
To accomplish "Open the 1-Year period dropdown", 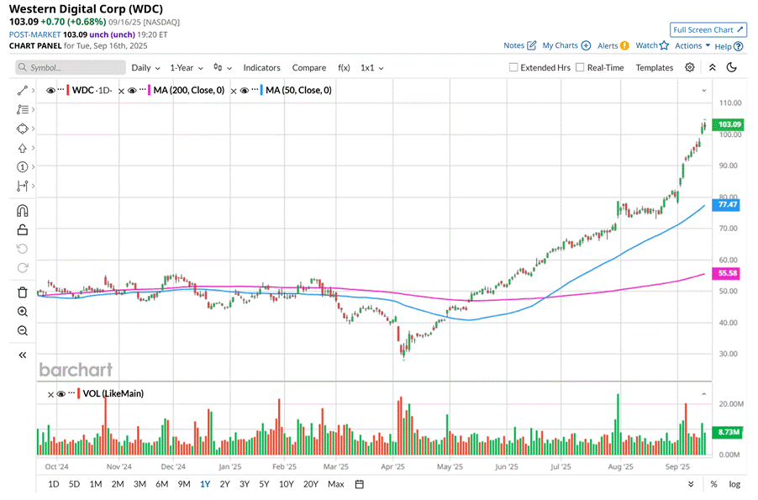I will tap(186, 68).
